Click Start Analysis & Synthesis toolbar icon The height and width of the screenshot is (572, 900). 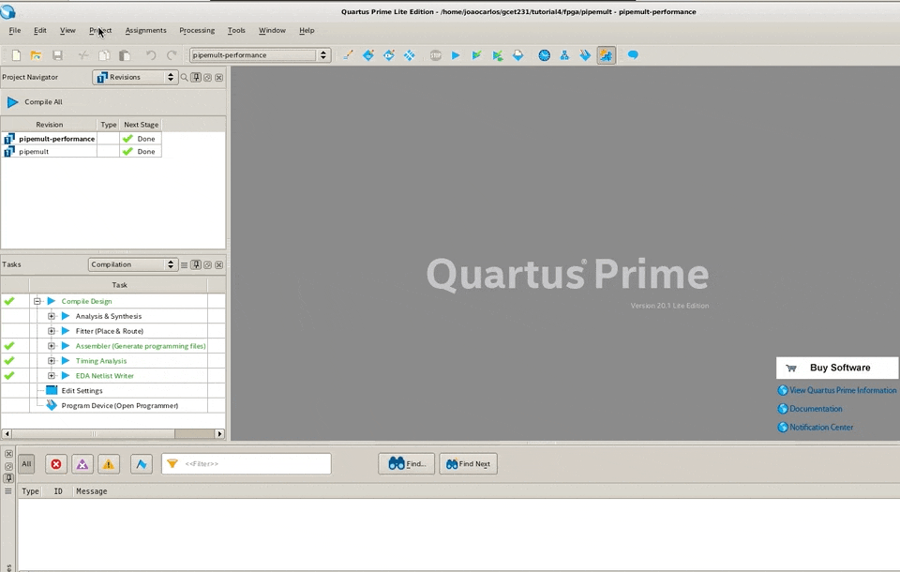click(x=498, y=55)
